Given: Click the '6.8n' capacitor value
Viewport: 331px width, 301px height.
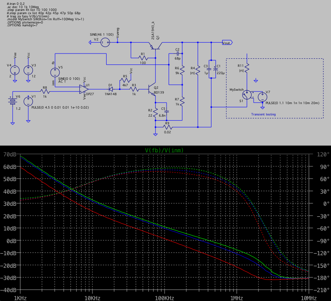Looking at the screenshot, I should click(162, 115).
